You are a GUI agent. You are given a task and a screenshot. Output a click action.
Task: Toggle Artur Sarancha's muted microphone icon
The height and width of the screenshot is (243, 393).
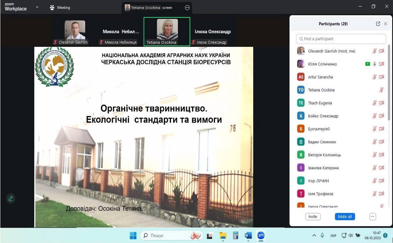374,77
